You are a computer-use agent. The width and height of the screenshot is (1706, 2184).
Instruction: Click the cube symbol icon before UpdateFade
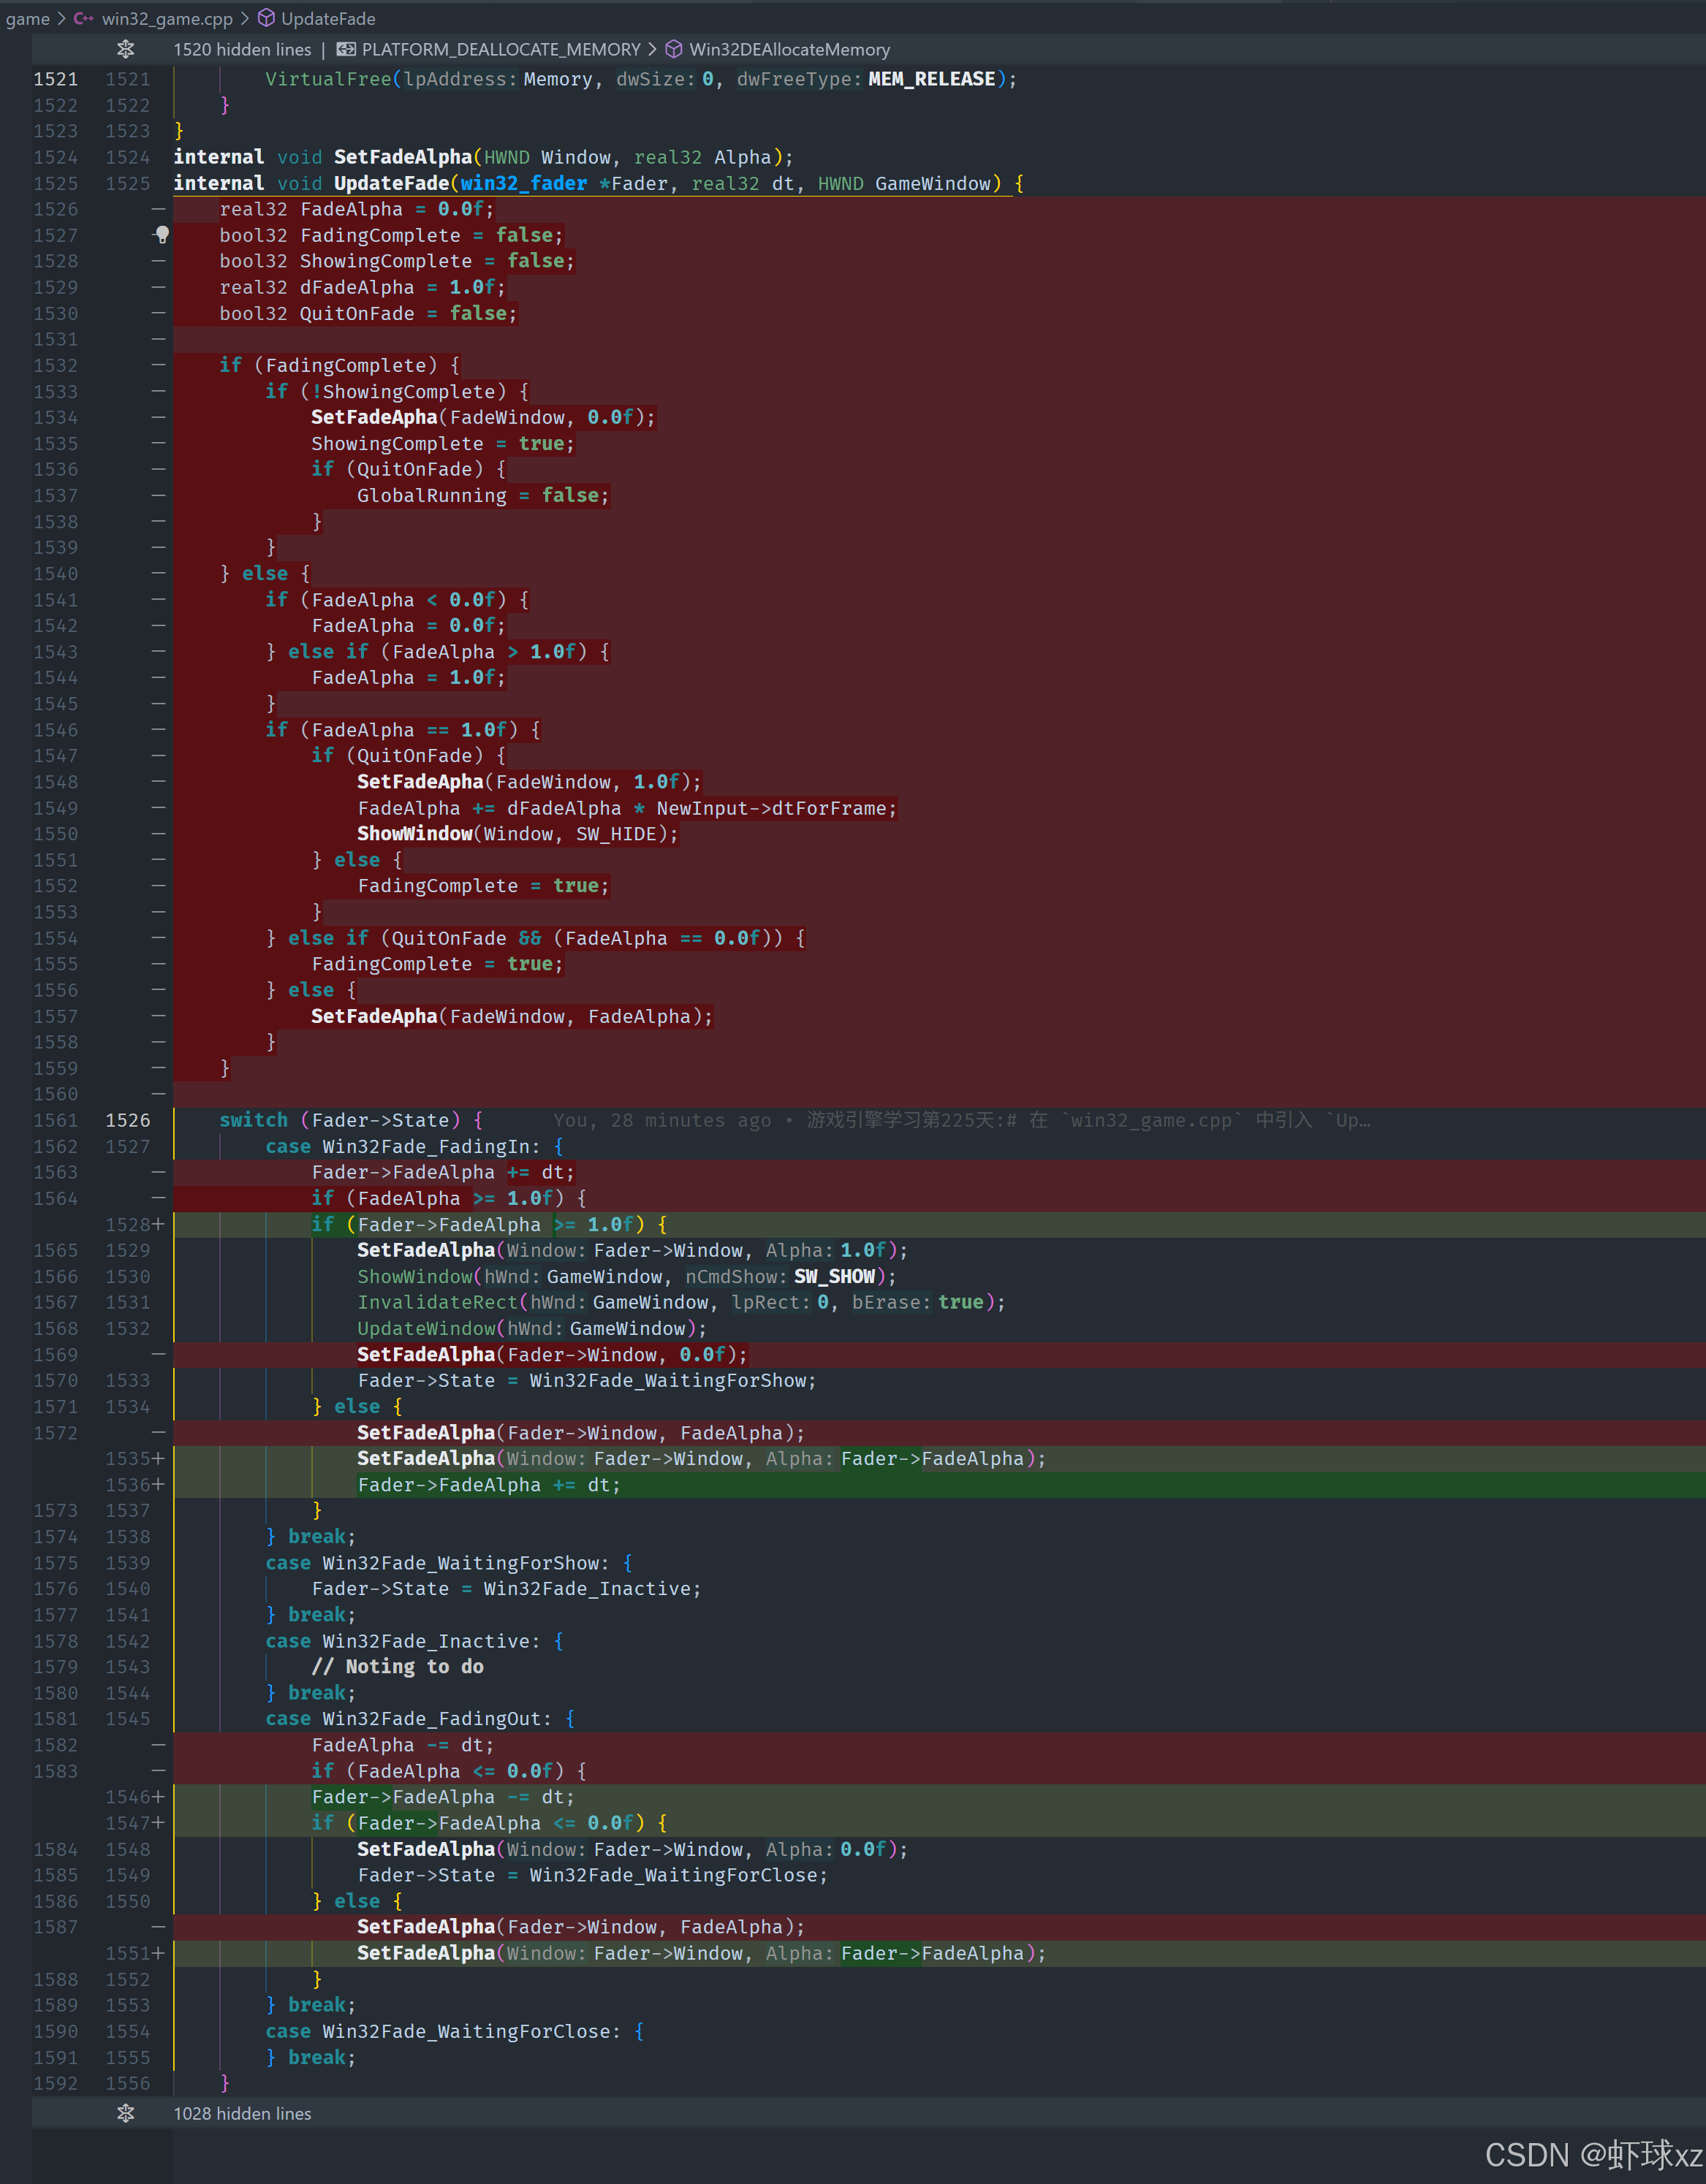266,19
